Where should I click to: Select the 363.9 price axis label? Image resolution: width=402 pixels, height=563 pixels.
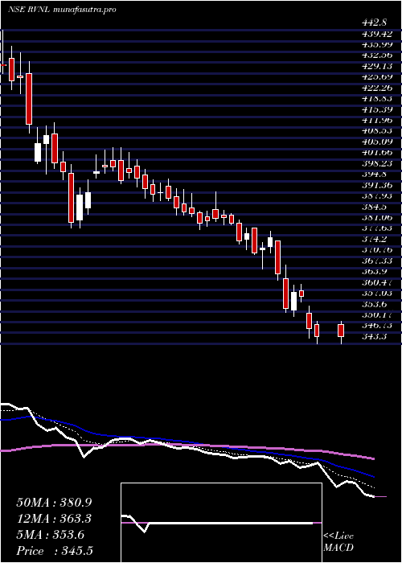click(x=375, y=271)
